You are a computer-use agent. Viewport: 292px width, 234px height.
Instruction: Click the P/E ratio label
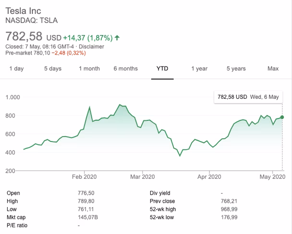(x=17, y=225)
